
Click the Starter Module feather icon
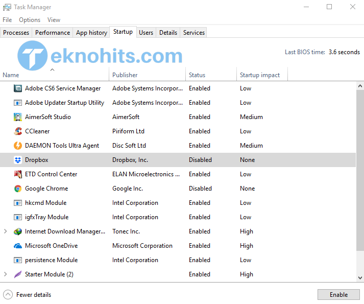18,274
